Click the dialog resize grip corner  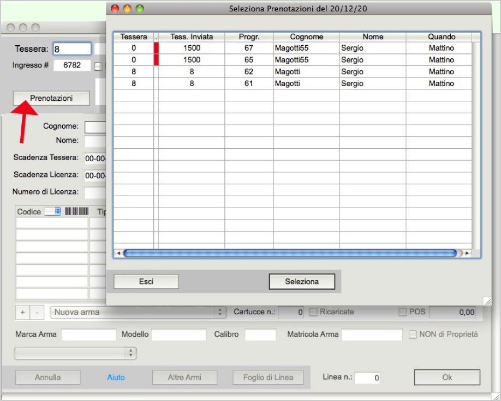click(x=487, y=301)
